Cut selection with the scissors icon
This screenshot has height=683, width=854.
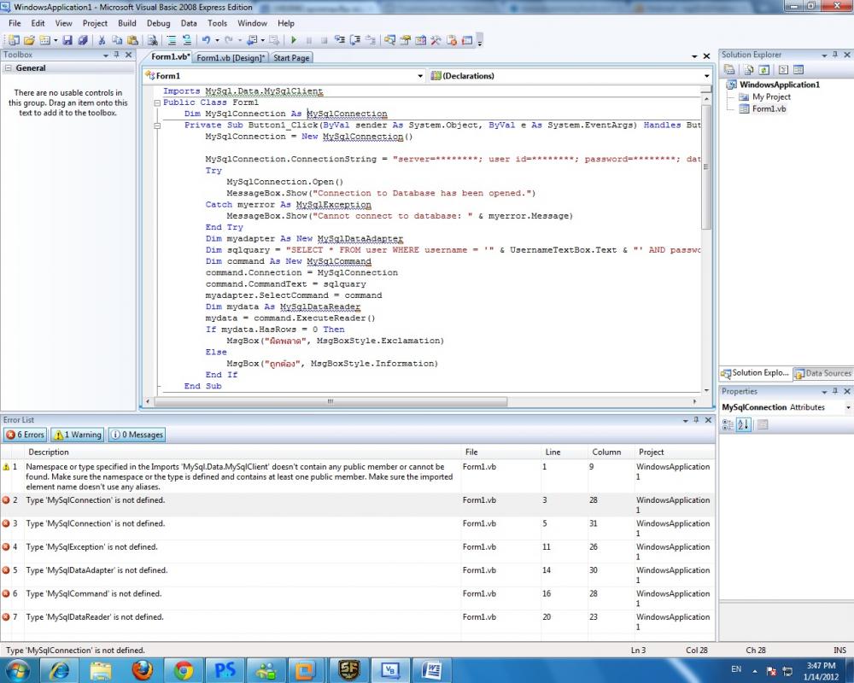point(102,40)
